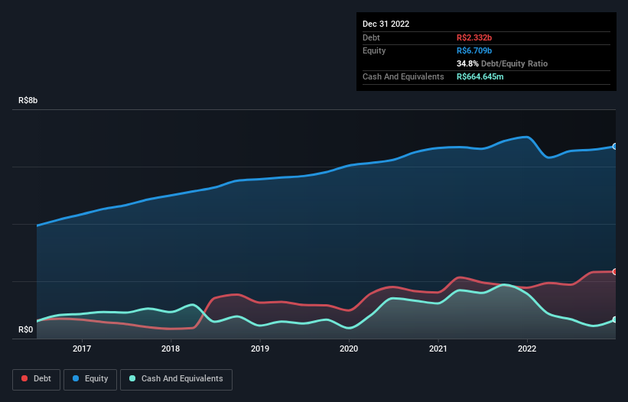
Task: Click the 2021 x-axis label
Action: tap(438, 349)
